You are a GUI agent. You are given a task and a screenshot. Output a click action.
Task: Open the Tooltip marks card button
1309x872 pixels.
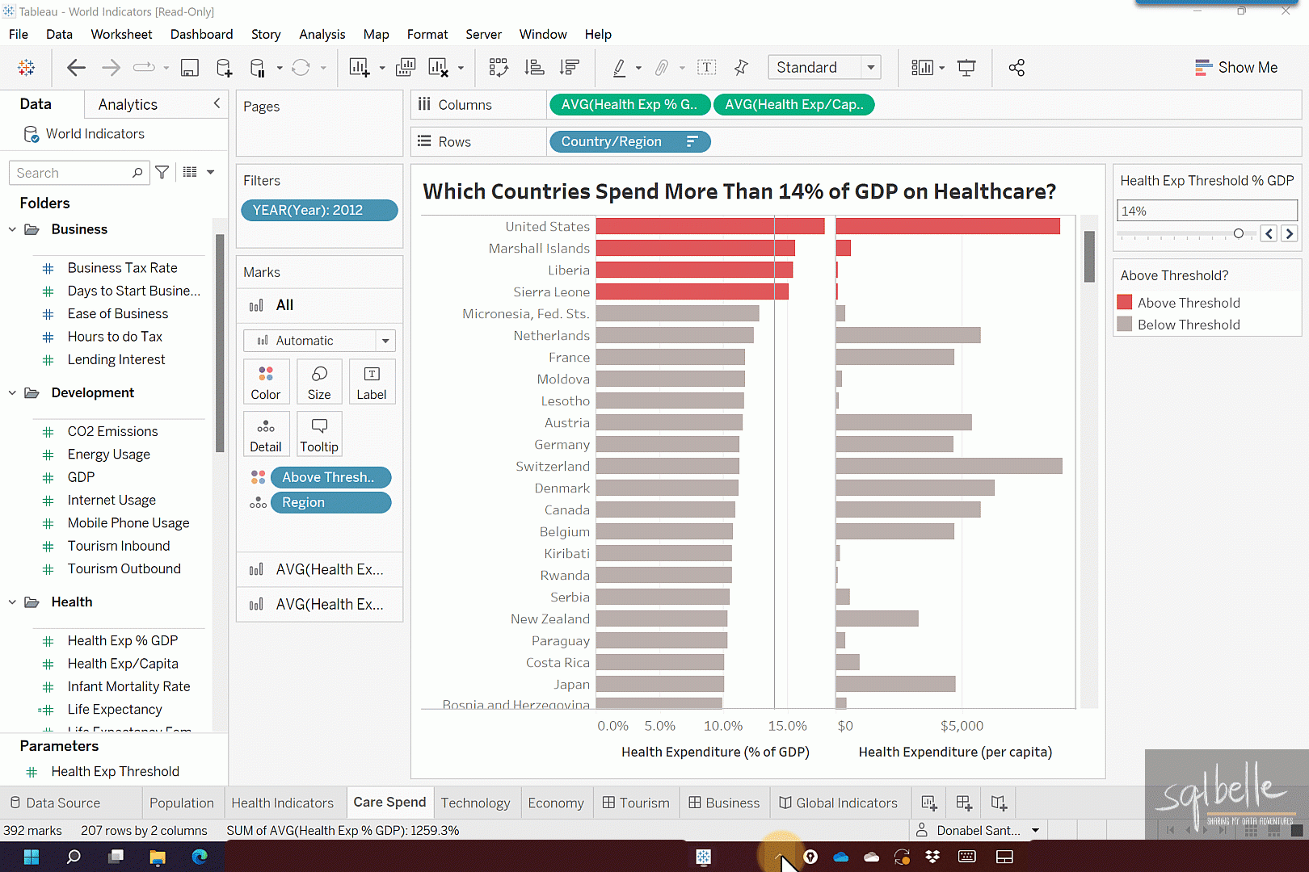319,434
